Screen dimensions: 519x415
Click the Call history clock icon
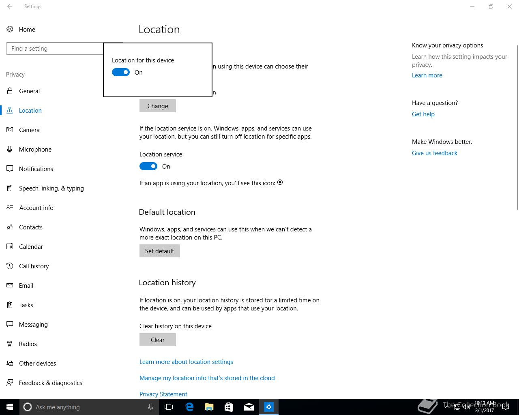click(10, 266)
